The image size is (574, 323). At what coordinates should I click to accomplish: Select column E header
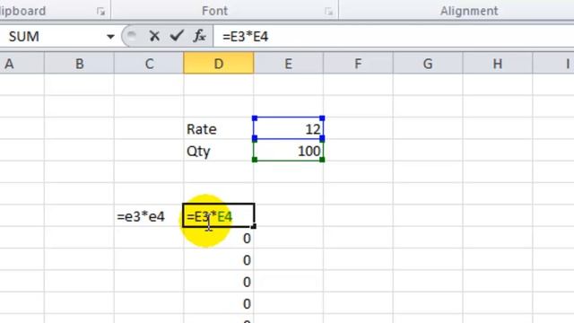[x=289, y=64]
